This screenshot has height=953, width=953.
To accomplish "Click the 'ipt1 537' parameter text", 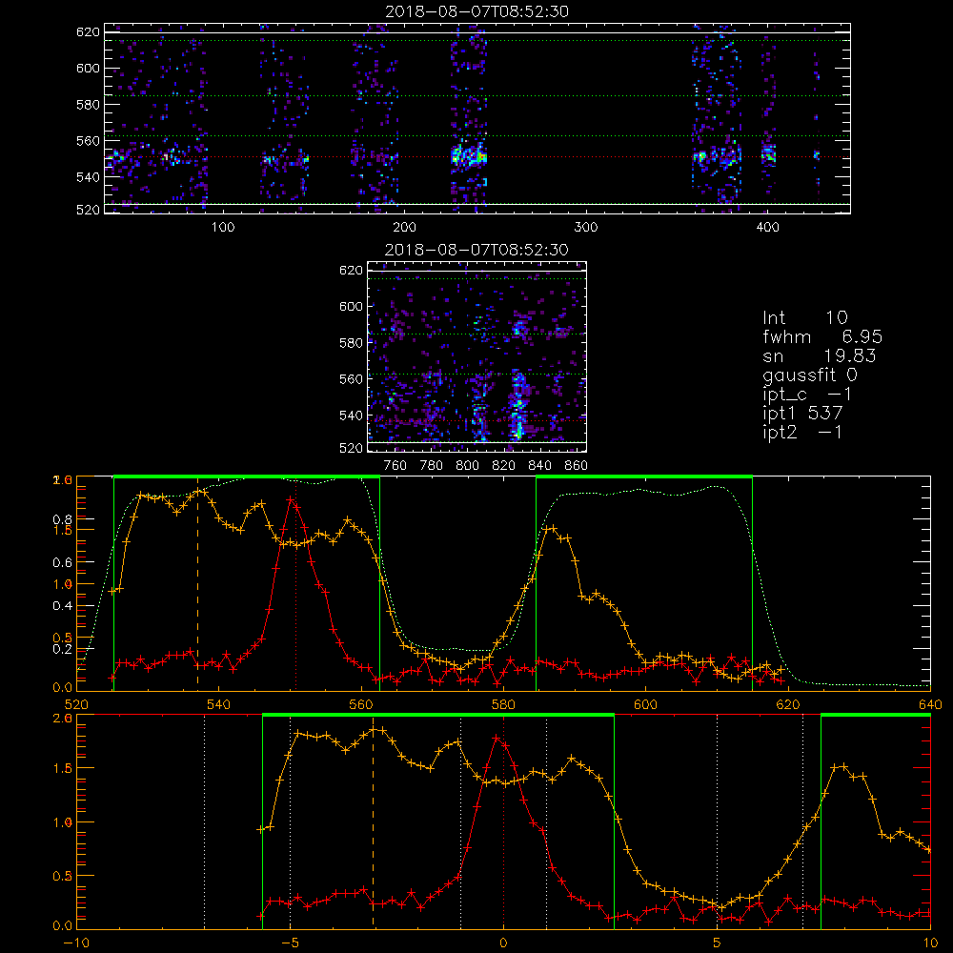I will pyautogui.click(x=802, y=414).
